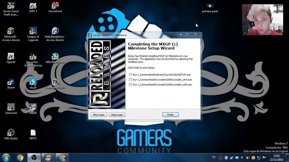Image resolution: width=289 pixels, height=162 pixels.
Task: Open the Unturned desktop shortcut
Action: tap(11, 109)
